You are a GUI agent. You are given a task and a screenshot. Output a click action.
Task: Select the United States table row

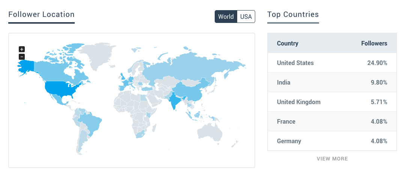[332, 63]
